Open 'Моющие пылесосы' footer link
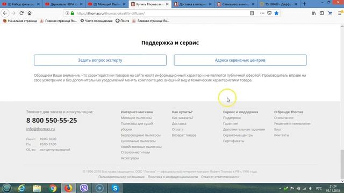 pos(136,118)
